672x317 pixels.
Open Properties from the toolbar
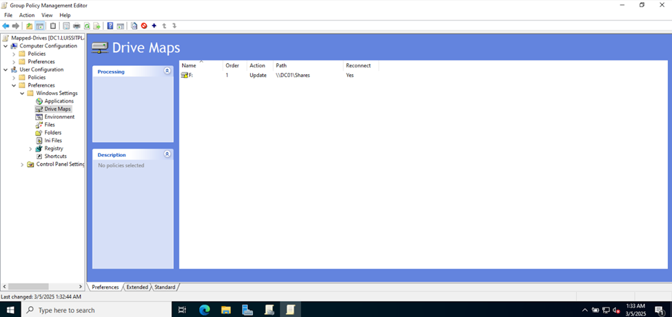click(x=66, y=26)
